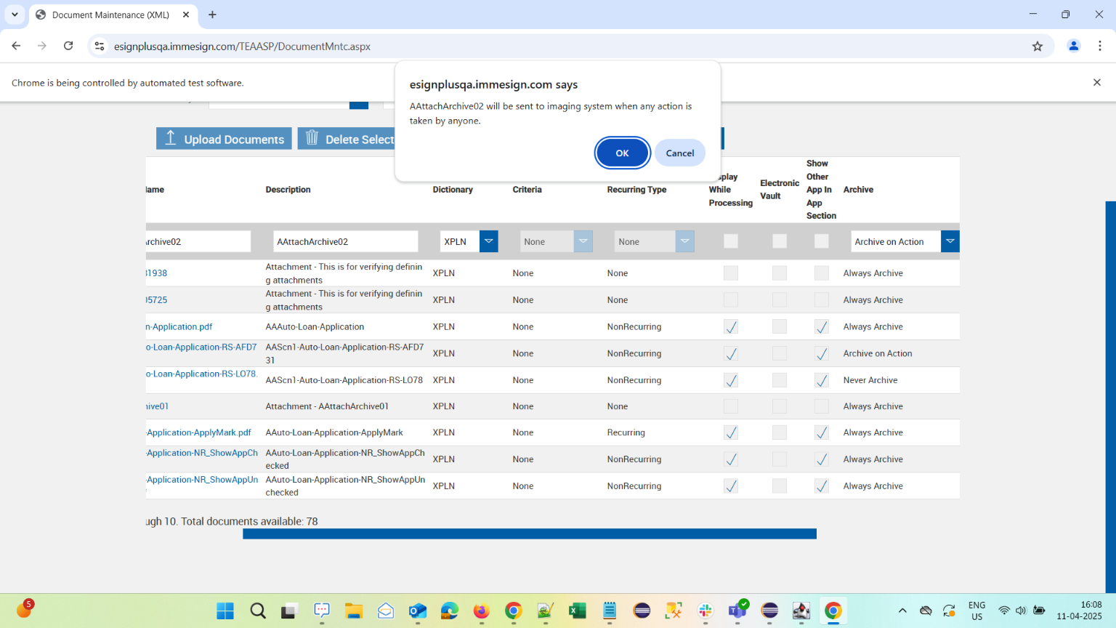Toggle Show Other App for the Archive on Action AFD7 row
1116x628 pixels.
coord(822,354)
